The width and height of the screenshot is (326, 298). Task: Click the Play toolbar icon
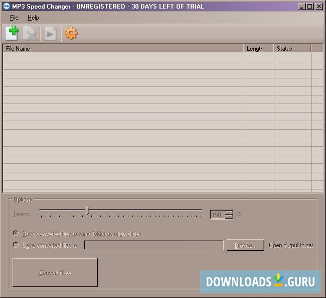[50, 33]
